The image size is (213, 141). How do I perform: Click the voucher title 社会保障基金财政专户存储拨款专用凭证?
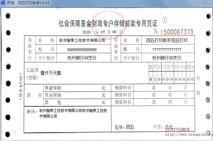[x=107, y=23]
